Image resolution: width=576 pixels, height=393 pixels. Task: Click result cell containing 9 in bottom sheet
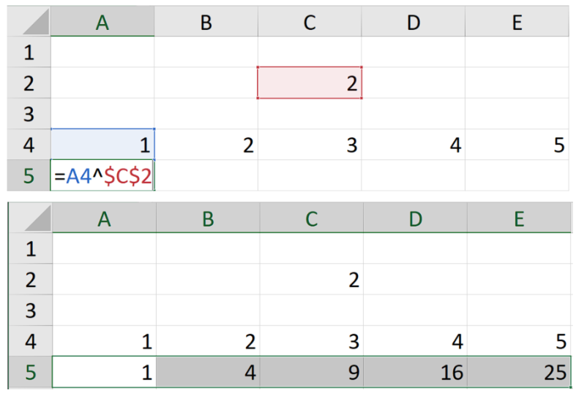(x=312, y=372)
